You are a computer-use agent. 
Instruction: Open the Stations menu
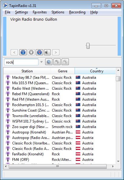point(58,12)
